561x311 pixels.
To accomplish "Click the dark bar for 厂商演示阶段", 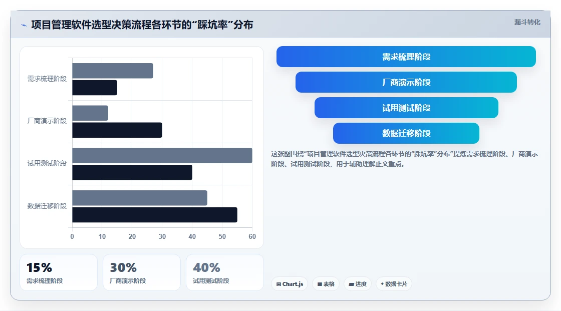I will pos(117,130).
